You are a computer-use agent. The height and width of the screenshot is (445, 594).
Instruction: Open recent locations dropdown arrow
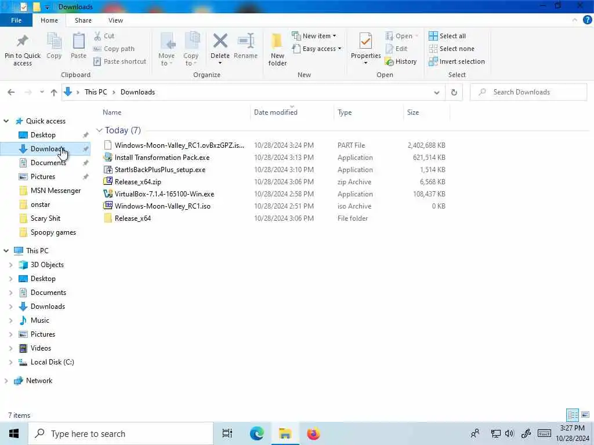click(x=42, y=92)
